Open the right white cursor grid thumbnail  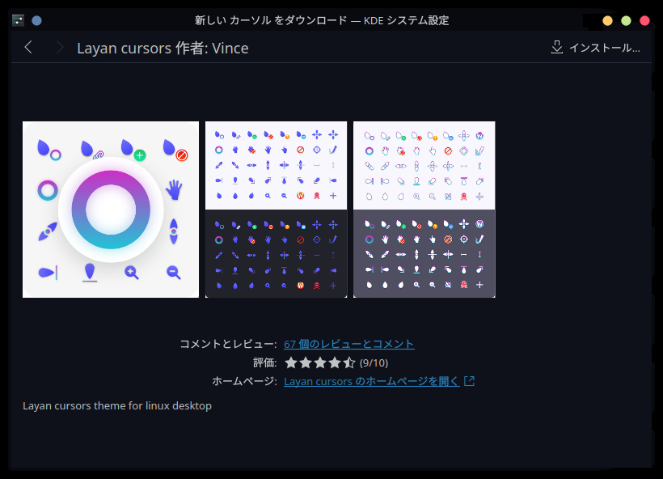click(x=424, y=210)
